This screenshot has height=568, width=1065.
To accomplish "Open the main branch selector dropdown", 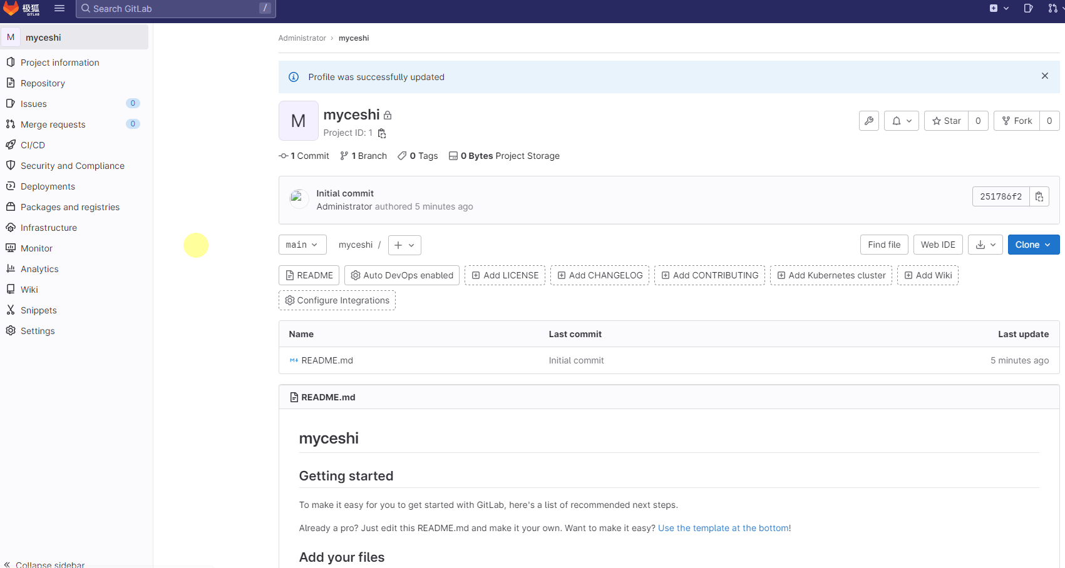I will pos(302,245).
